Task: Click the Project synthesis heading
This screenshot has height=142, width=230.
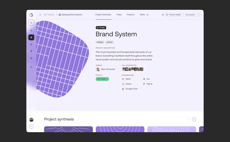Action: 59,119
